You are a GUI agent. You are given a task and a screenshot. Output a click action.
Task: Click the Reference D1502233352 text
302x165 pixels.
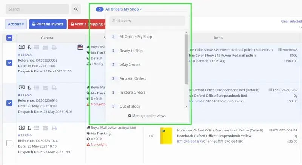(38, 60)
